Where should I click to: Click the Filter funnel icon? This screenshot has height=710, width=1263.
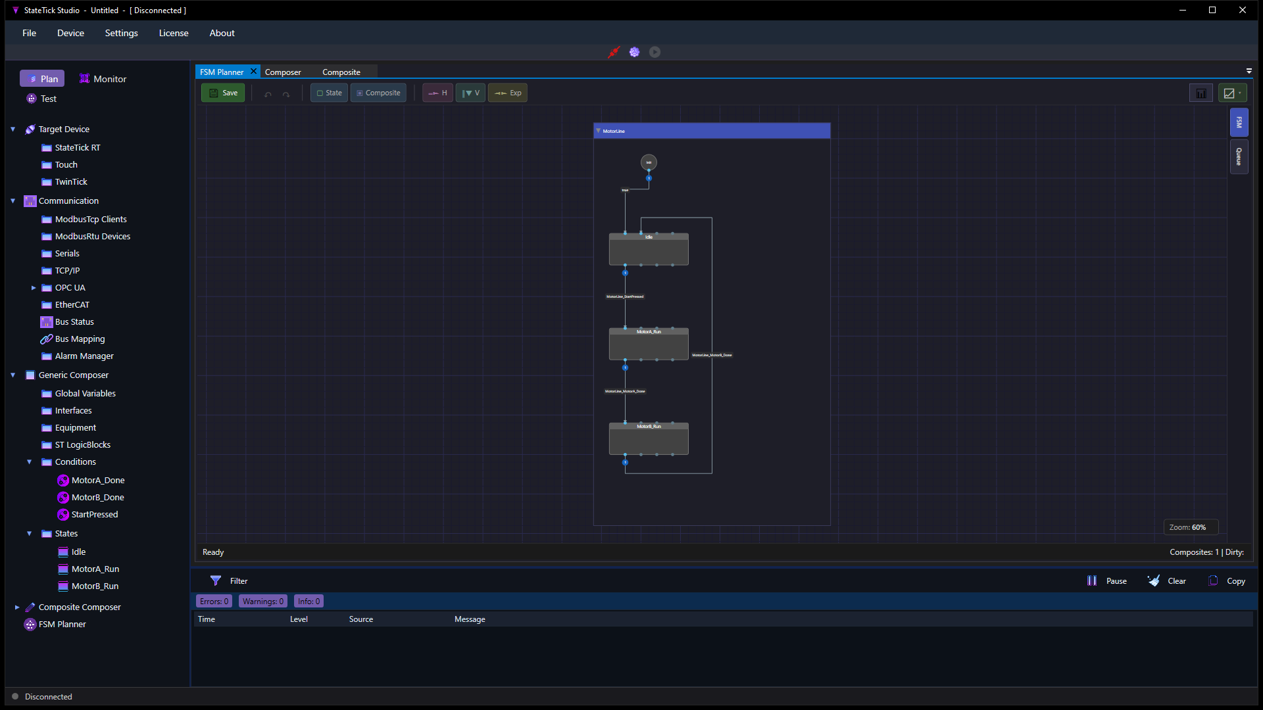[x=216, y=581]
